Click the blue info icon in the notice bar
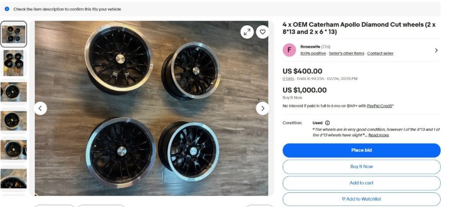459x207 pixels. point(7,9)
